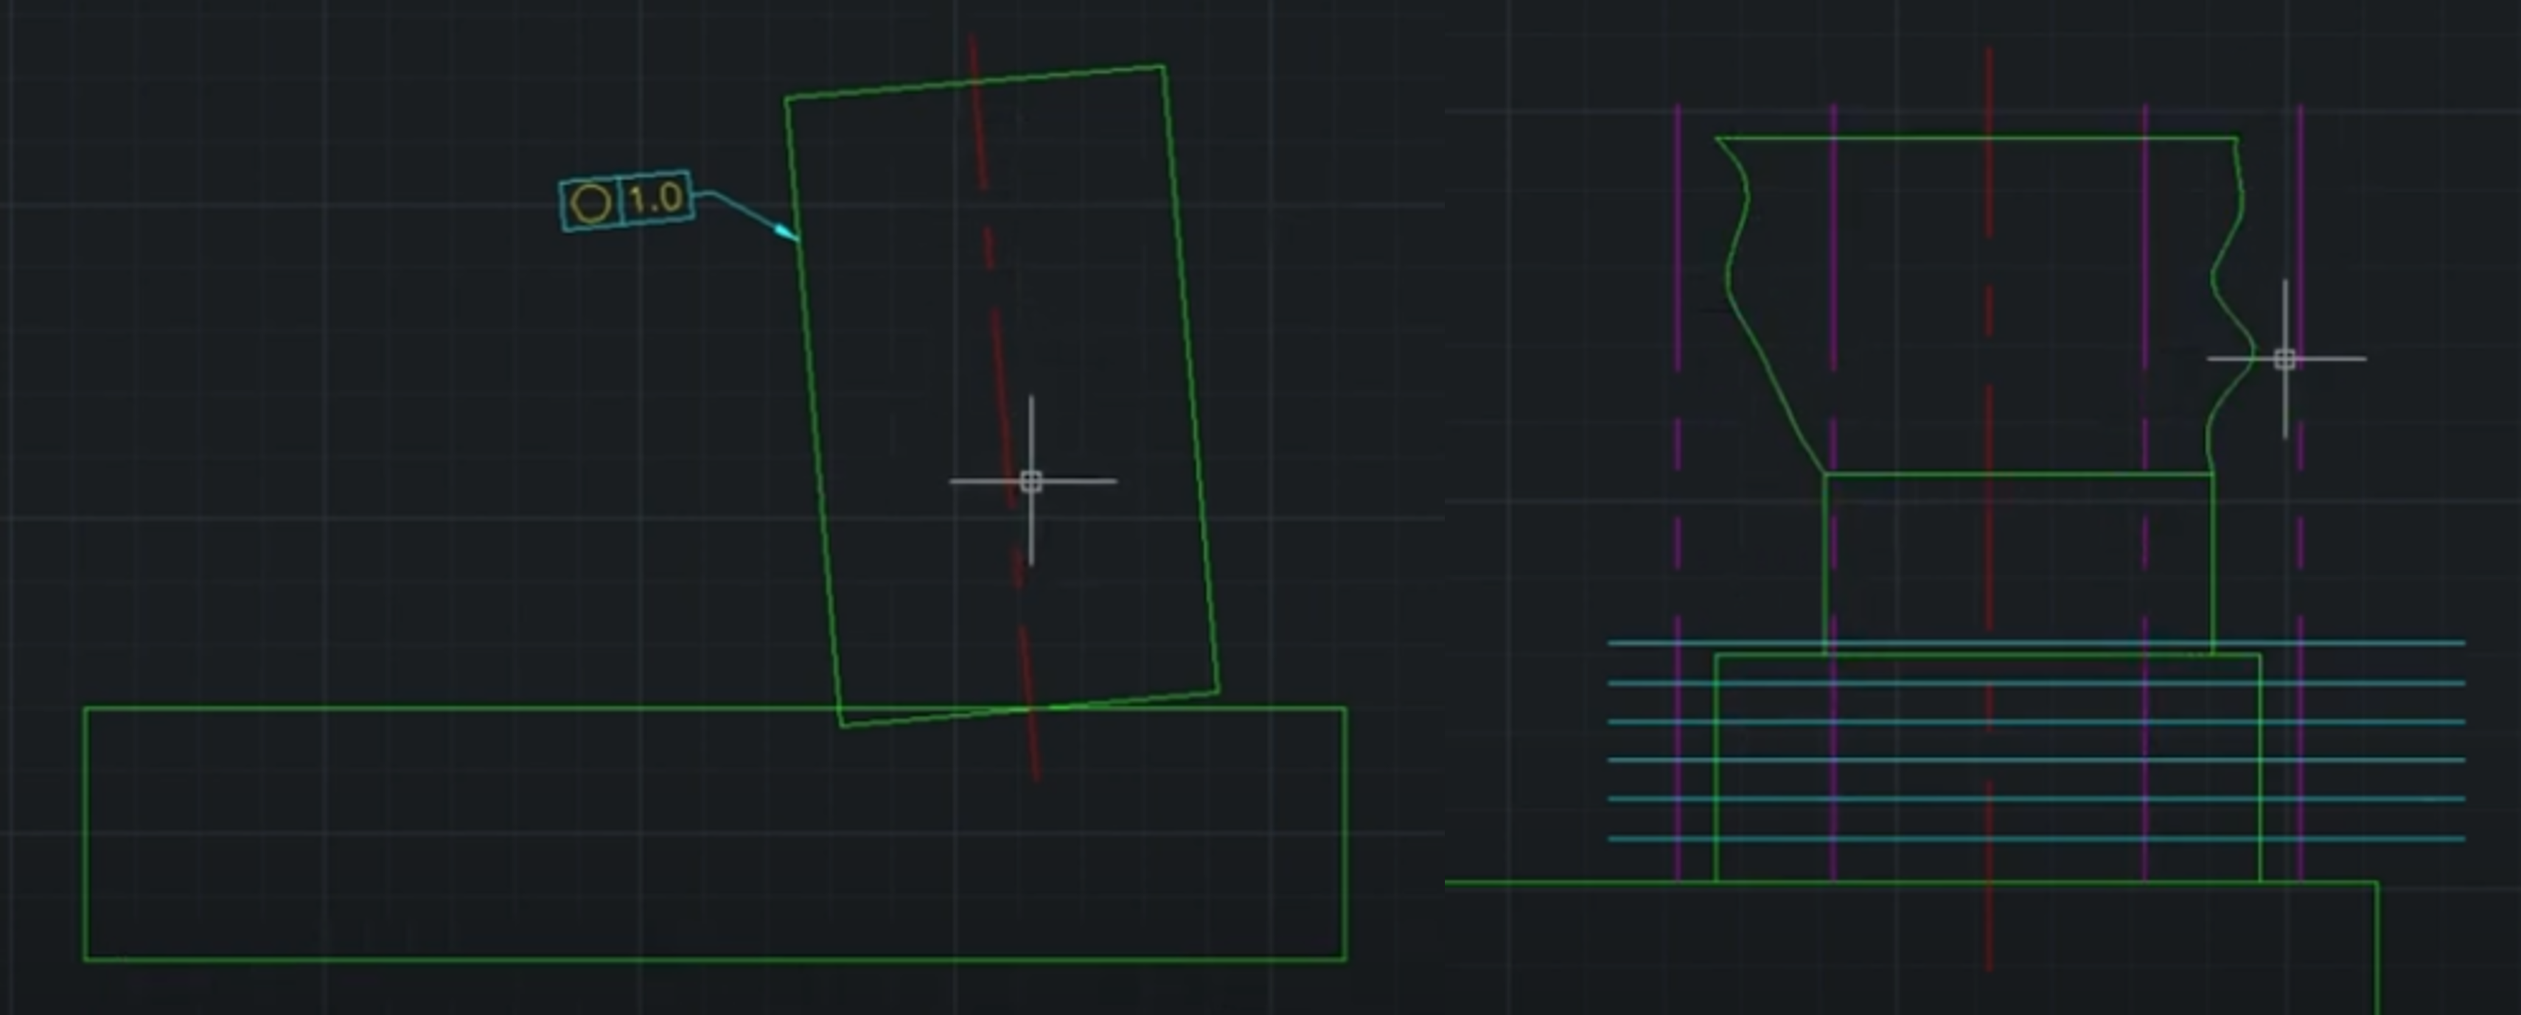Select the 1.0 tolerance value text
This screenshot has width=2521, height=1015.
coord(656,200)
